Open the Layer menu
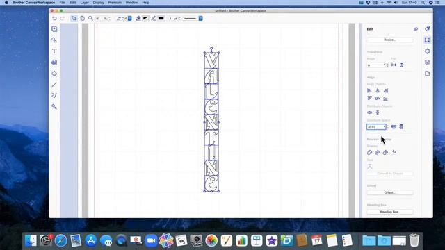 85,3
